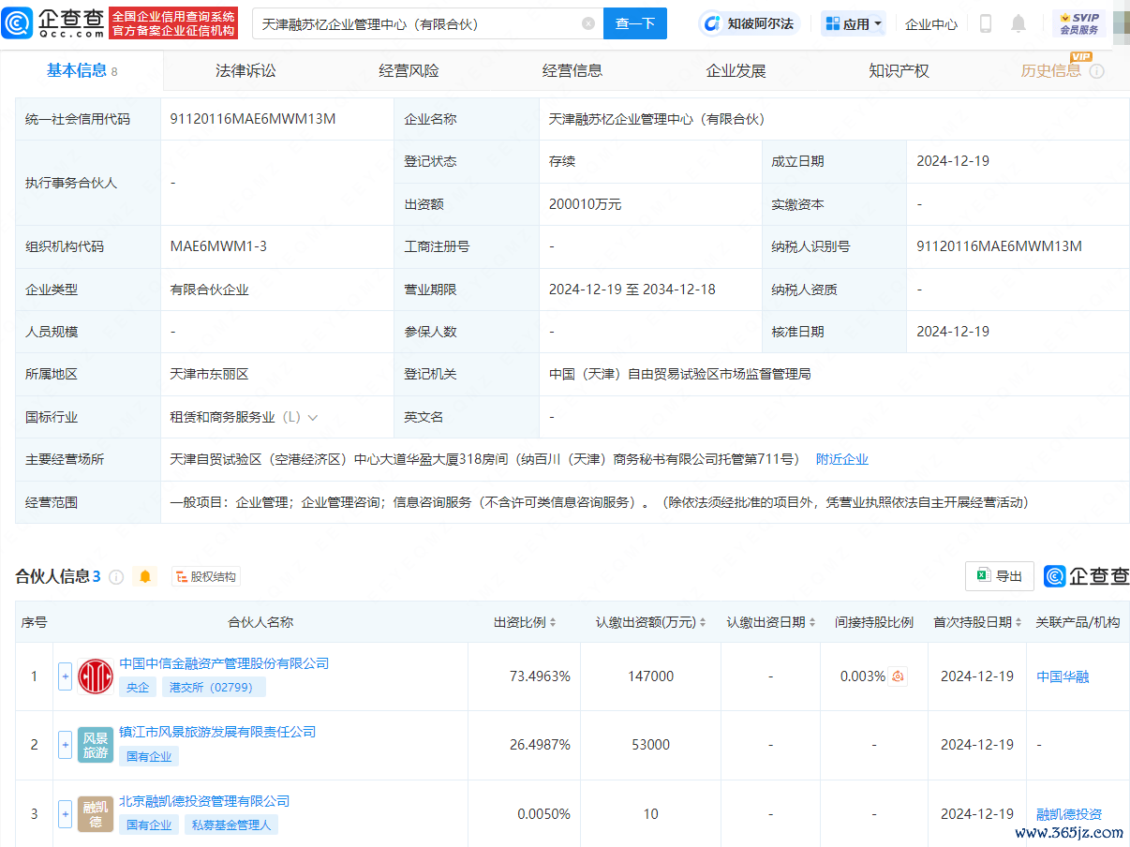
Task: Click 港交所 (02799) tag
Action: click(214, 687)
